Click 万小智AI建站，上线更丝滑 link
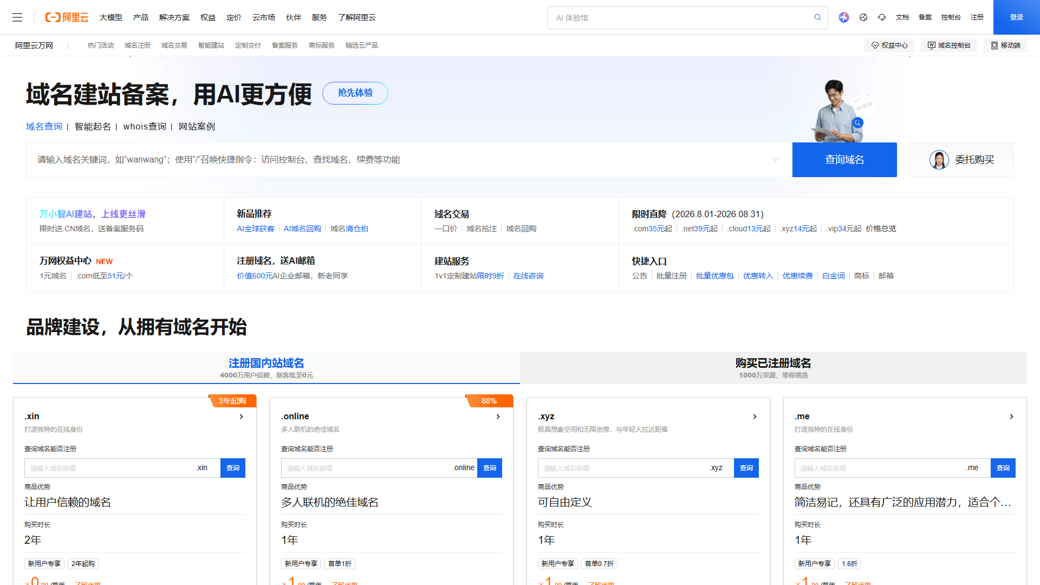This screenshot has width=1040, height=585. pos(93,214)
